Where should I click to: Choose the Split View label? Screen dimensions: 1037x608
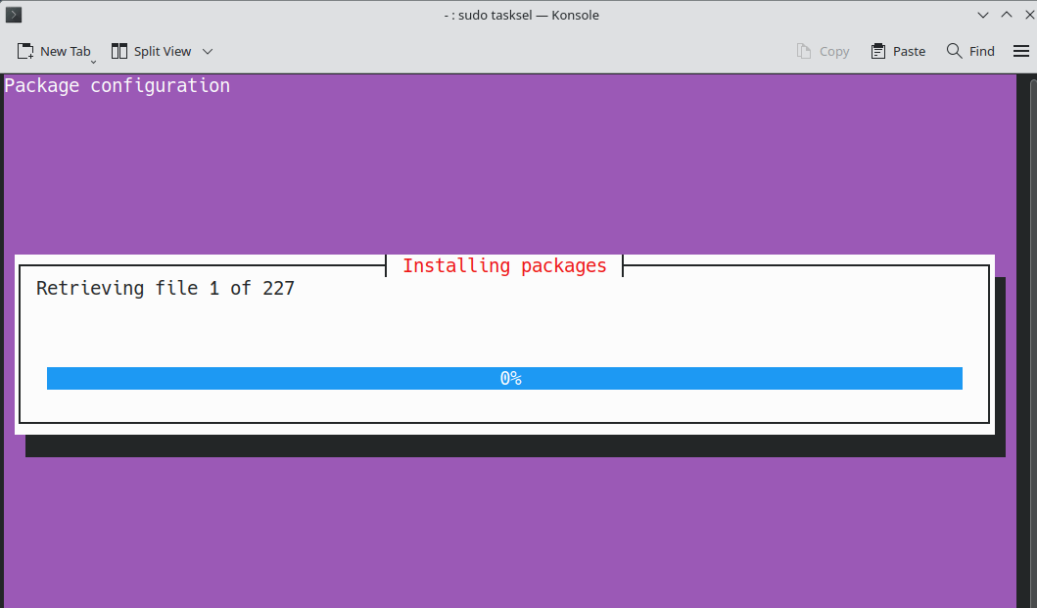(x=162, y=51)
